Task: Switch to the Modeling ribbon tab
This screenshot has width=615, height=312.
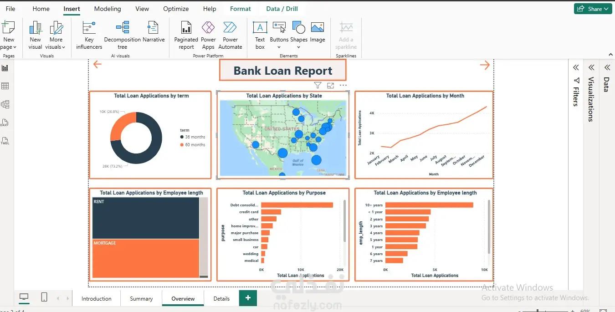Action: point(108,9)
